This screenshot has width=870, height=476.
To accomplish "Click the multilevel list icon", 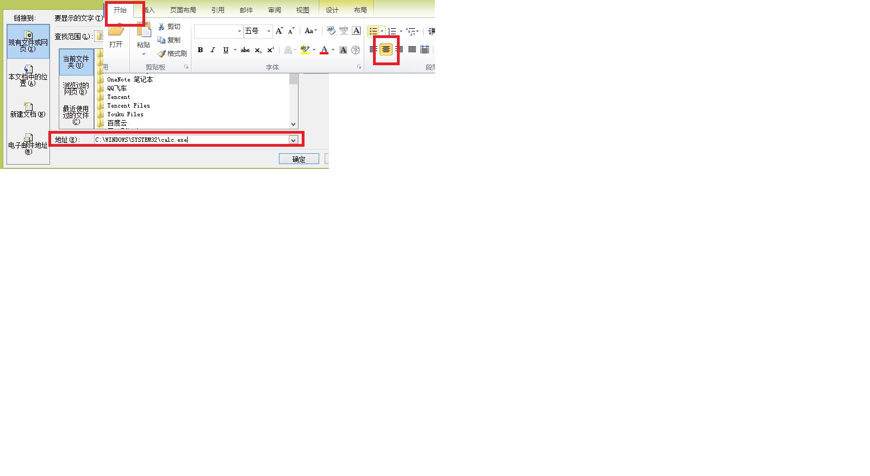I will click(x=411, y=31).
